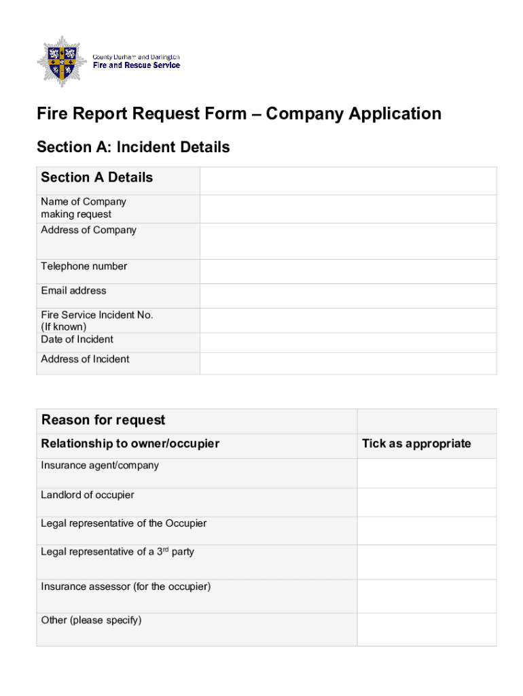Image resolution: width=523 pixels, height=696 pixels.
Task: Tick Insurance assessor (for the occupier) box
Action: point(427,596)
